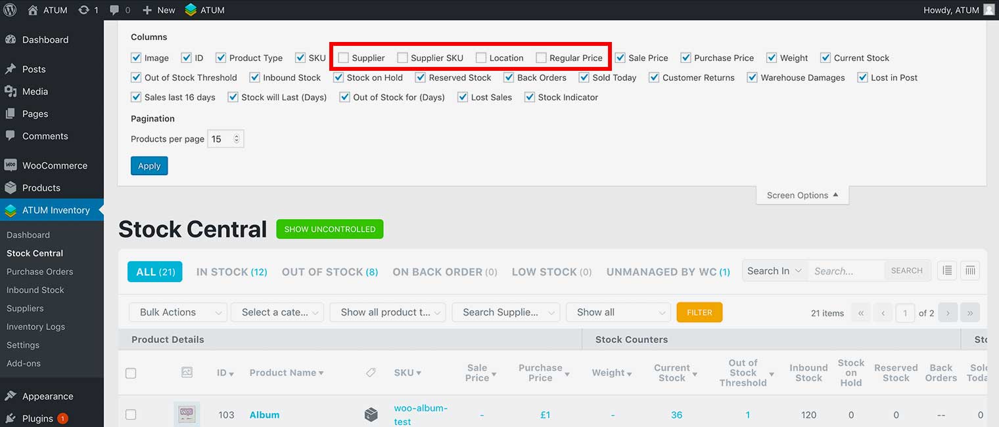Go to the next page arrow in pagination
This screenshot has height=427, width=999.
(x=948, y=313)
